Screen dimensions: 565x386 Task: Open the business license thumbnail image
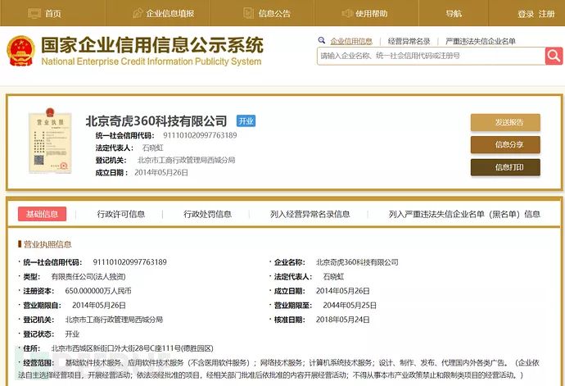point(50,140)
